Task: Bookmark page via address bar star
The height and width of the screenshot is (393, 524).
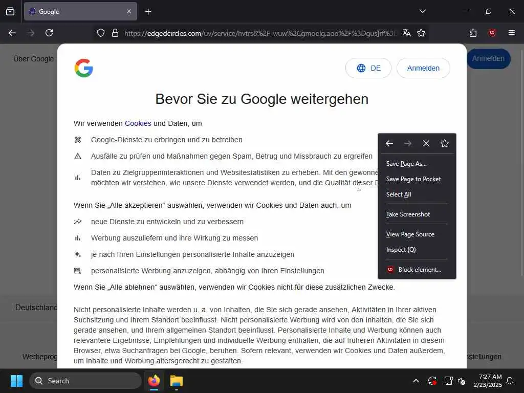Action: click(x=422, y=33)
